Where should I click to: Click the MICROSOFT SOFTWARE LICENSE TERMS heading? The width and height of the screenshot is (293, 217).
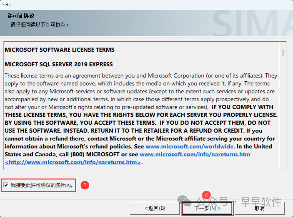[x=59, y=50]
